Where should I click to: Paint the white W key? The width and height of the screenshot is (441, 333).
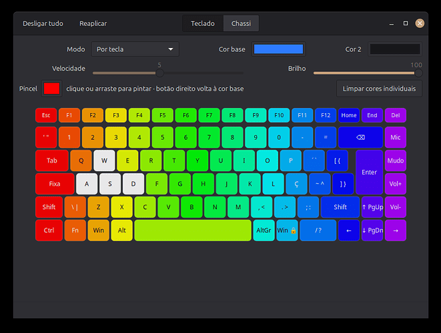pos(104,161)
